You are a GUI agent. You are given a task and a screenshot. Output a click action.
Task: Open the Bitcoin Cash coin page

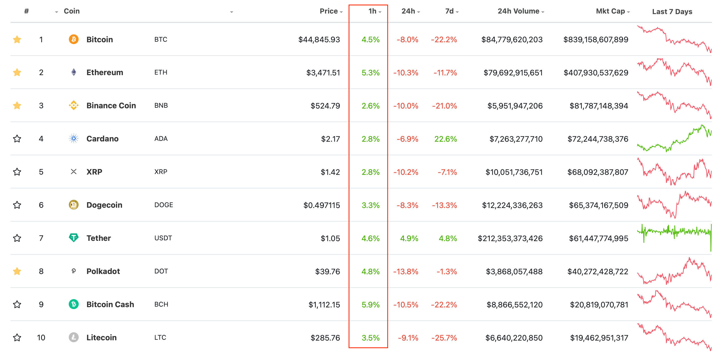(x=110, y=304)
